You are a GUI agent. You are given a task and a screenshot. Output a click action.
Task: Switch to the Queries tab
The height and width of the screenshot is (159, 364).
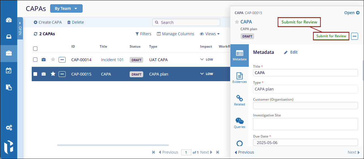tap(239, 123)
